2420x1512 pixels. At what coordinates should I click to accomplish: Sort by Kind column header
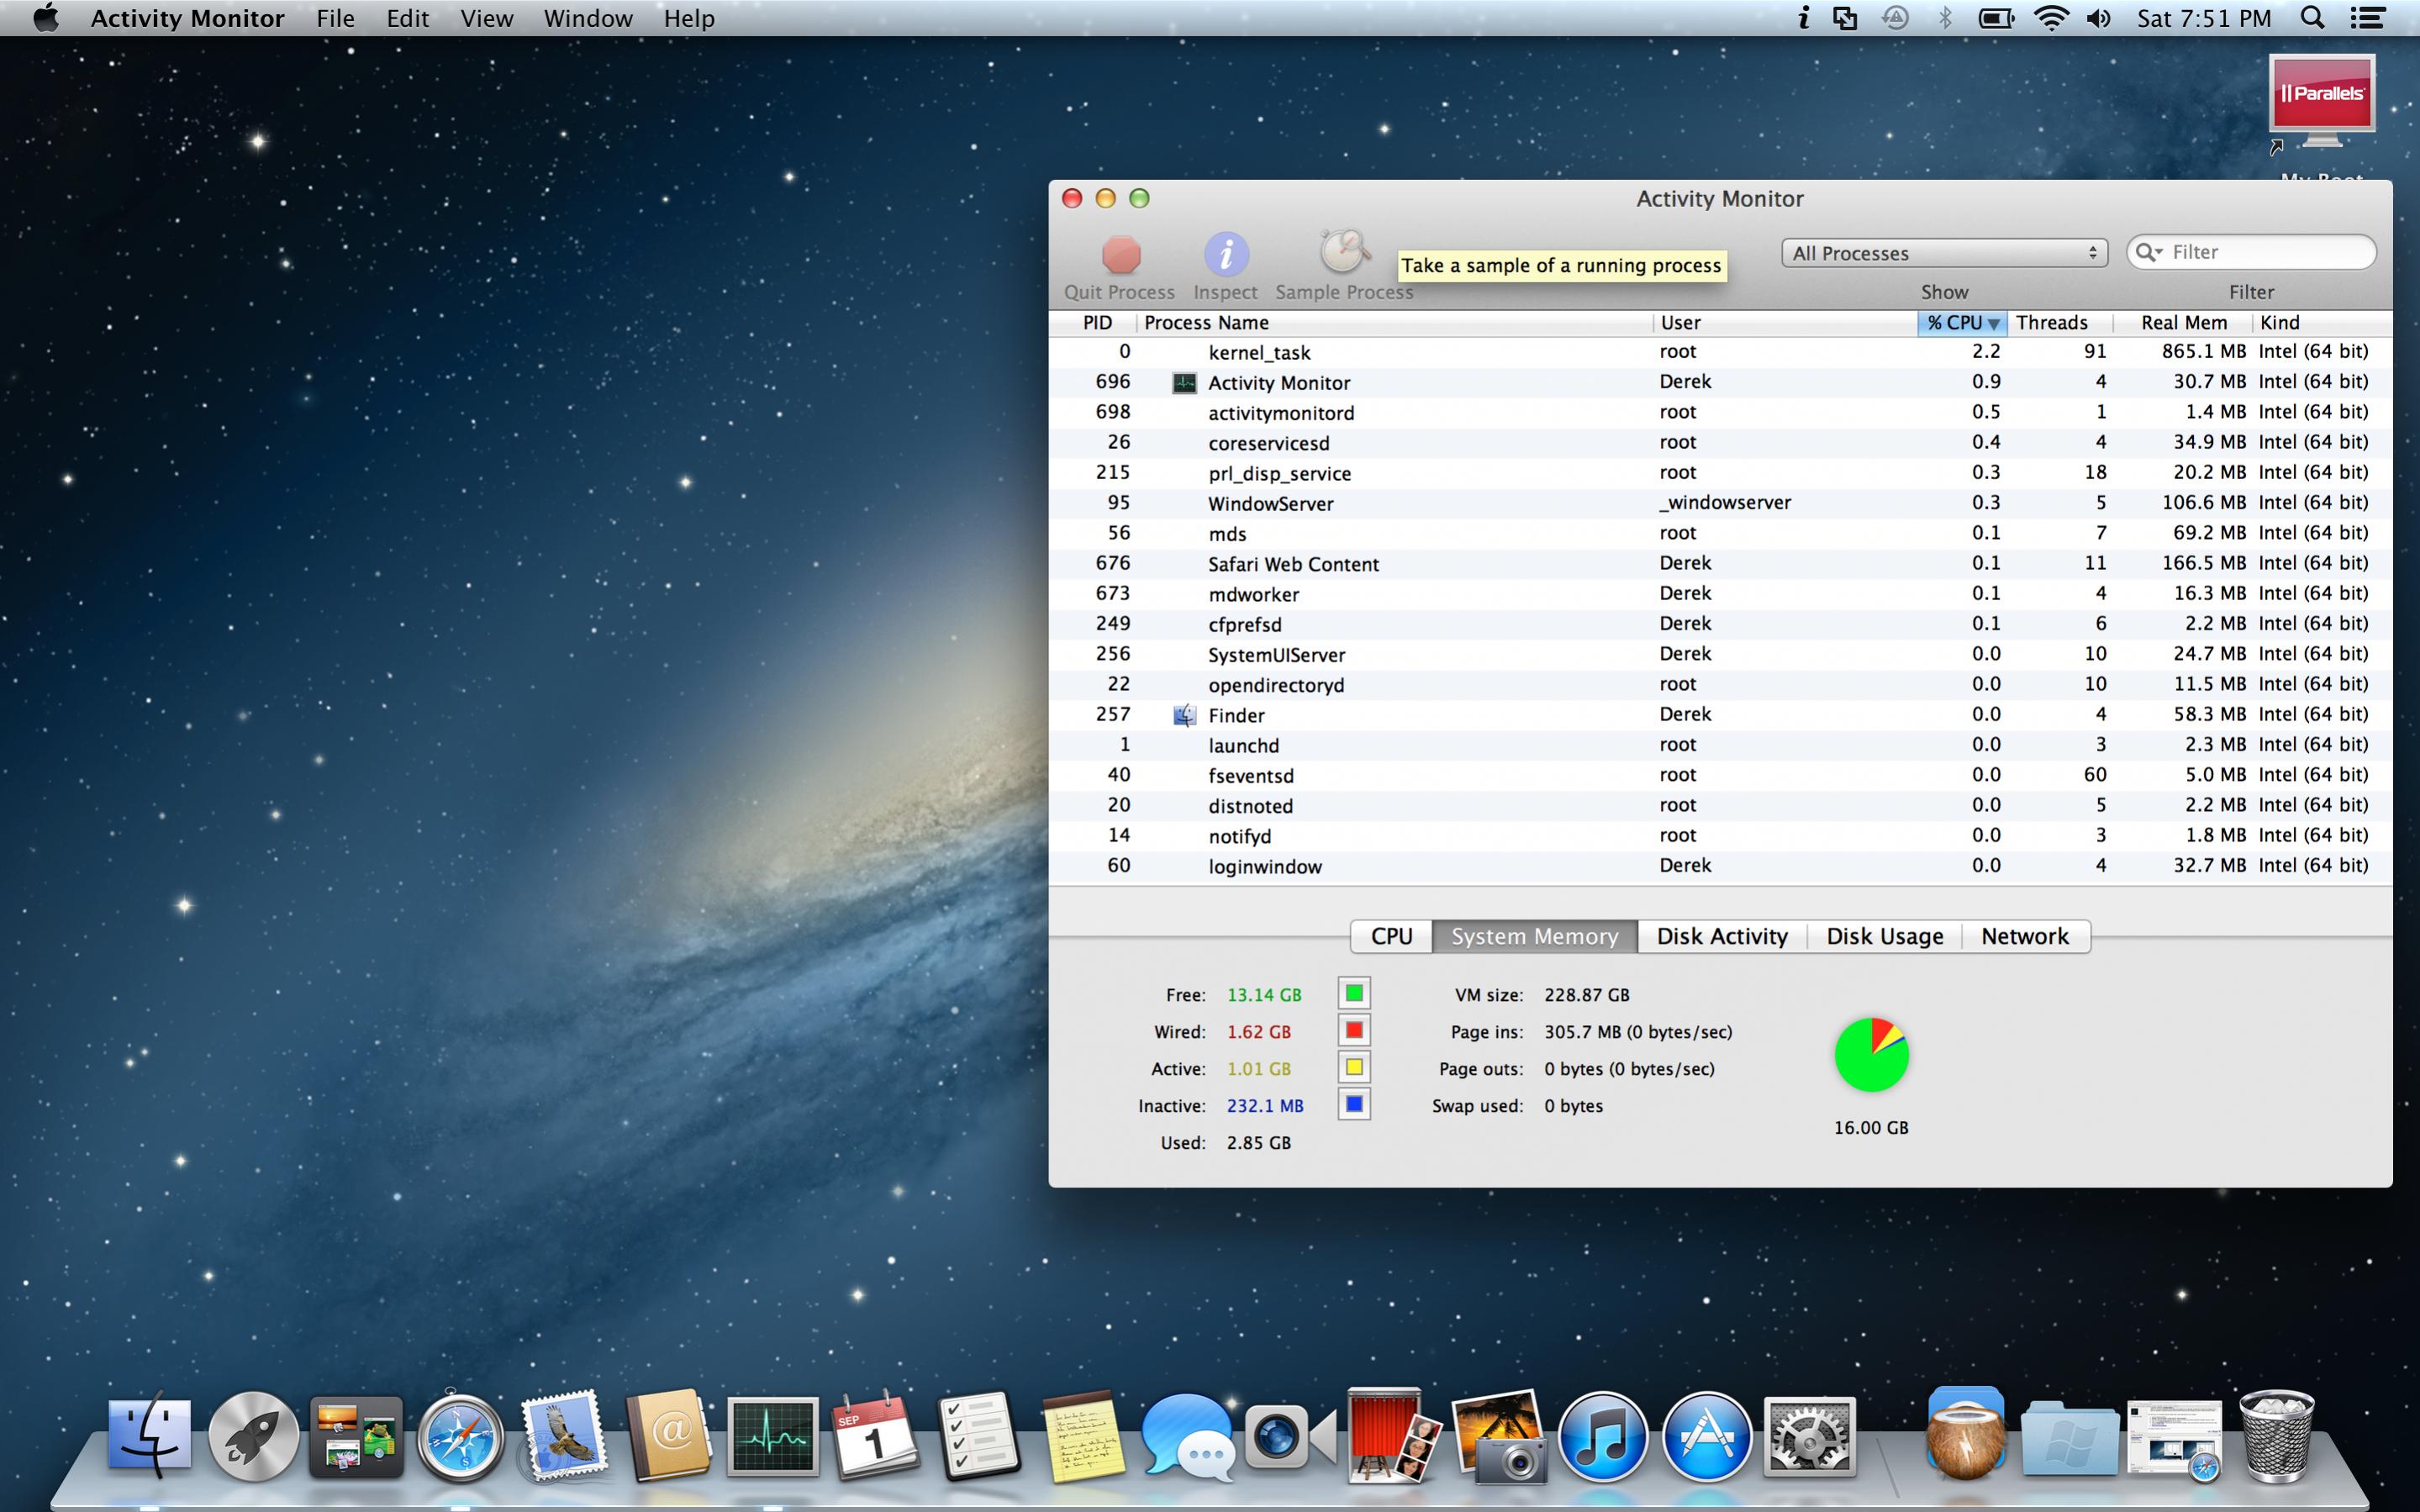click(2321, 323)
